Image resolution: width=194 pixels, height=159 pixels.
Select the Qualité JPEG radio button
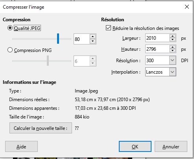tap(10, 28)
